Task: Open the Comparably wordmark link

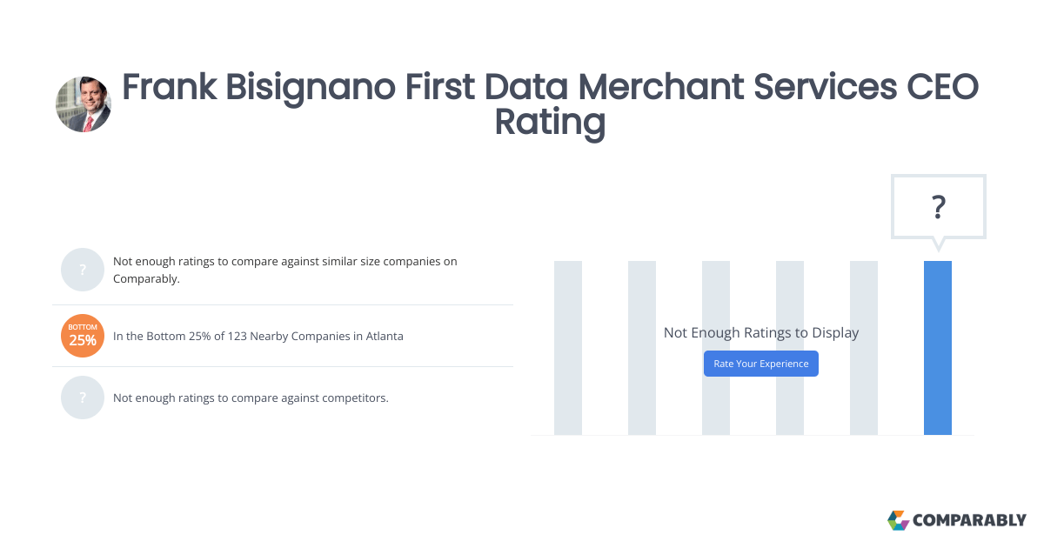Action: (x=968, y=520)
